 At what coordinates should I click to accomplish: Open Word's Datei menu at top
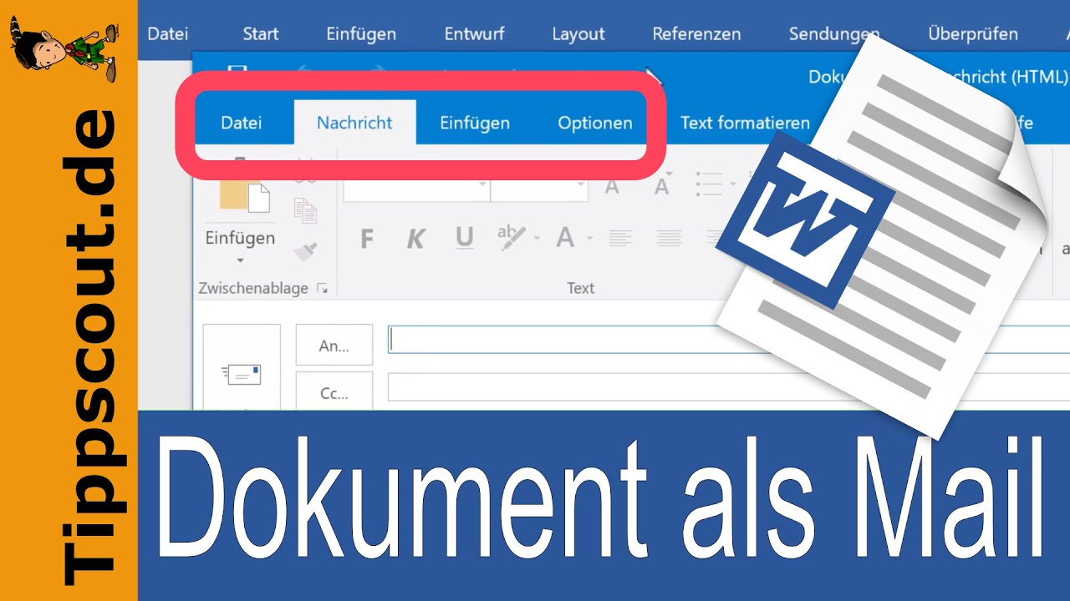point(168,34)
